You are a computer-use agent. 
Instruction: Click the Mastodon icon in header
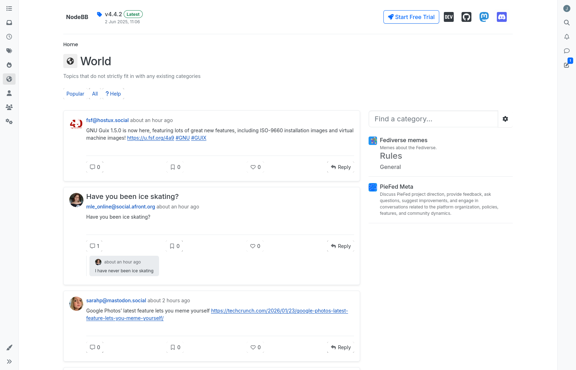point(484,17)
